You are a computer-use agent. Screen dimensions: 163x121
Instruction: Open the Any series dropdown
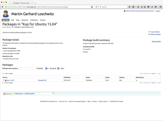(x=54, y=68)
